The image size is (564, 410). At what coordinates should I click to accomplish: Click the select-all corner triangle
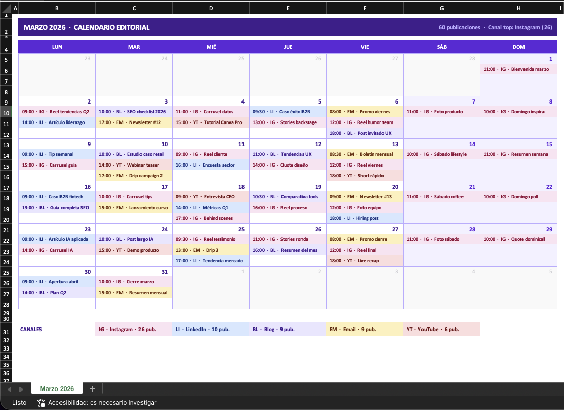point(6,8)
